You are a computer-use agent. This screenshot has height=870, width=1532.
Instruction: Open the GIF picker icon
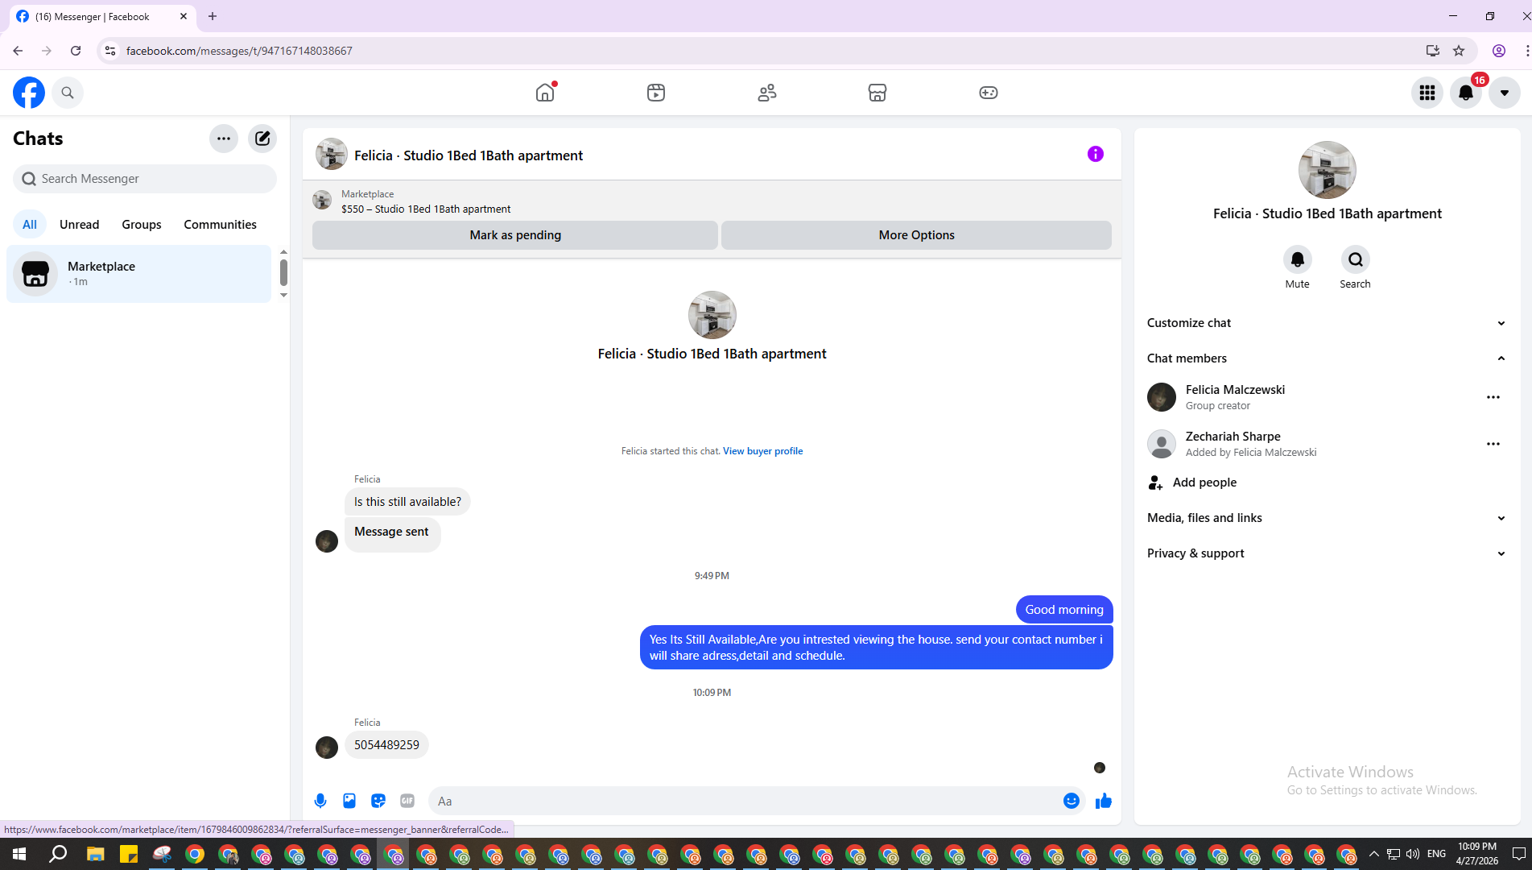coord(407,801)
